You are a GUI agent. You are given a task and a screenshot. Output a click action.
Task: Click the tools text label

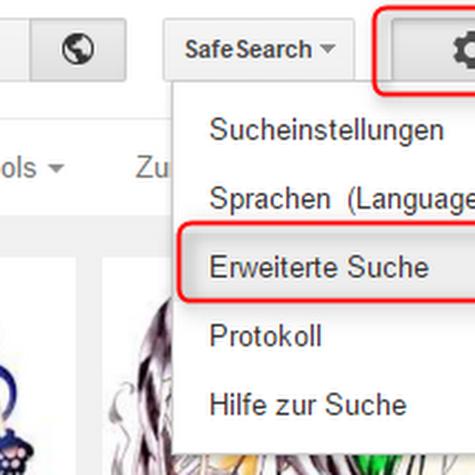(18, 168)
